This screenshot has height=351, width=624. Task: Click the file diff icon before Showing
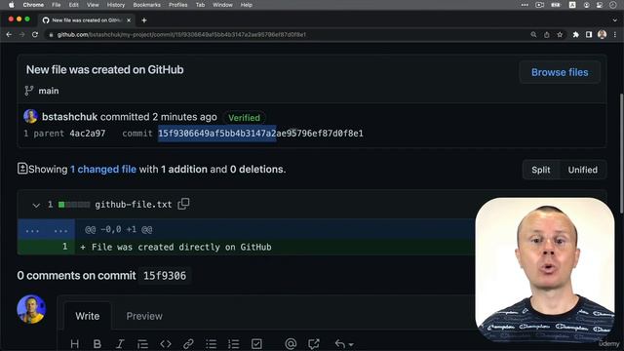pyautogui.click(x=22, y=169)
